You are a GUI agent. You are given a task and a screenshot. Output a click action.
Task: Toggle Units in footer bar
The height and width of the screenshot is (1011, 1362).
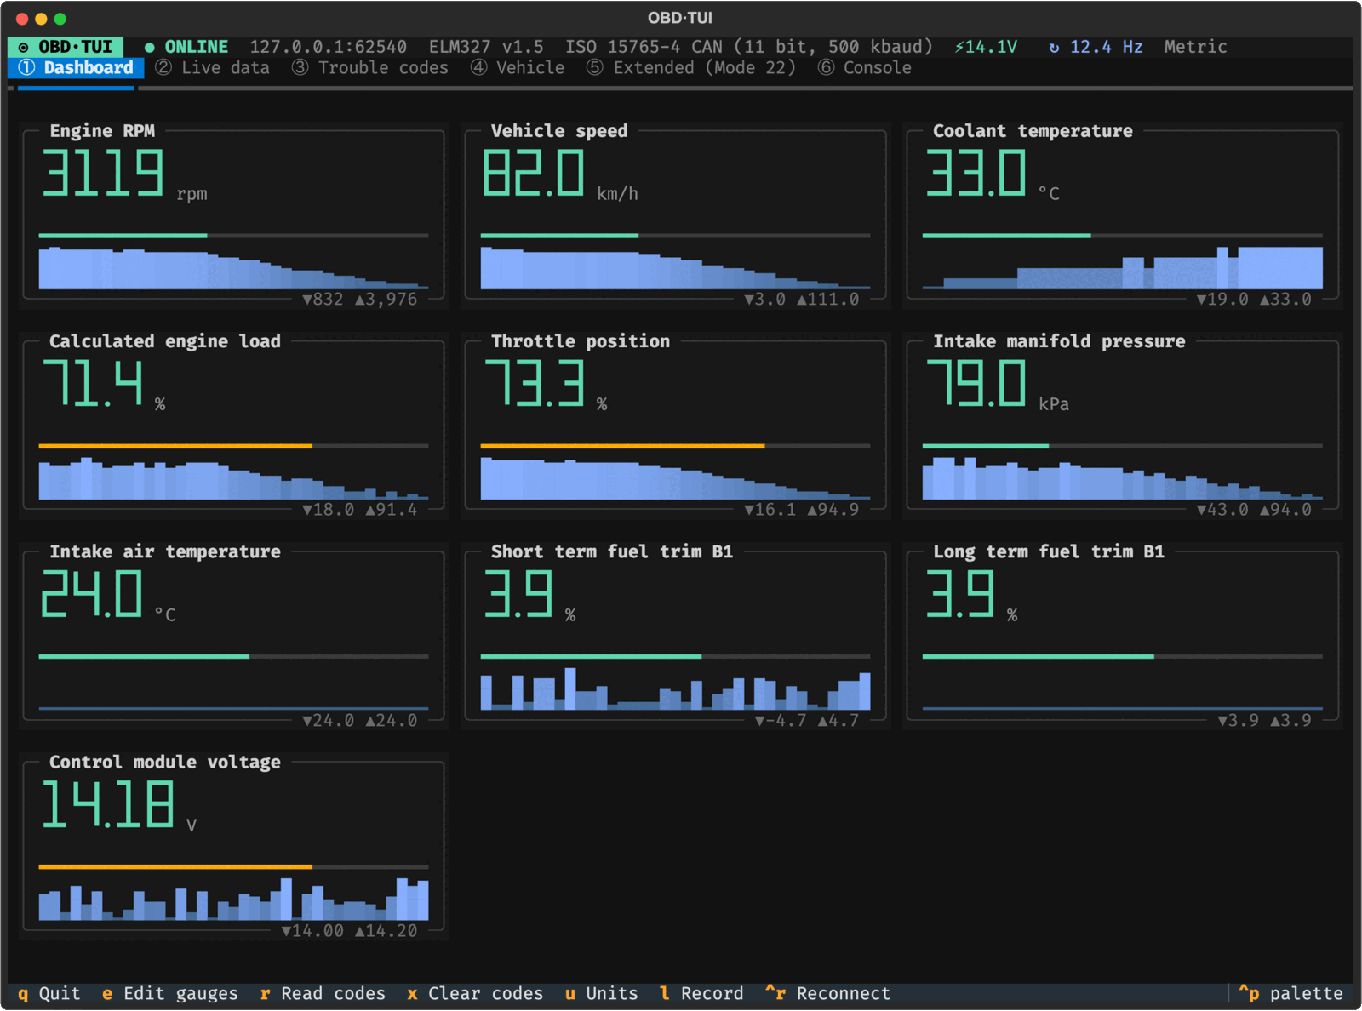601,993
